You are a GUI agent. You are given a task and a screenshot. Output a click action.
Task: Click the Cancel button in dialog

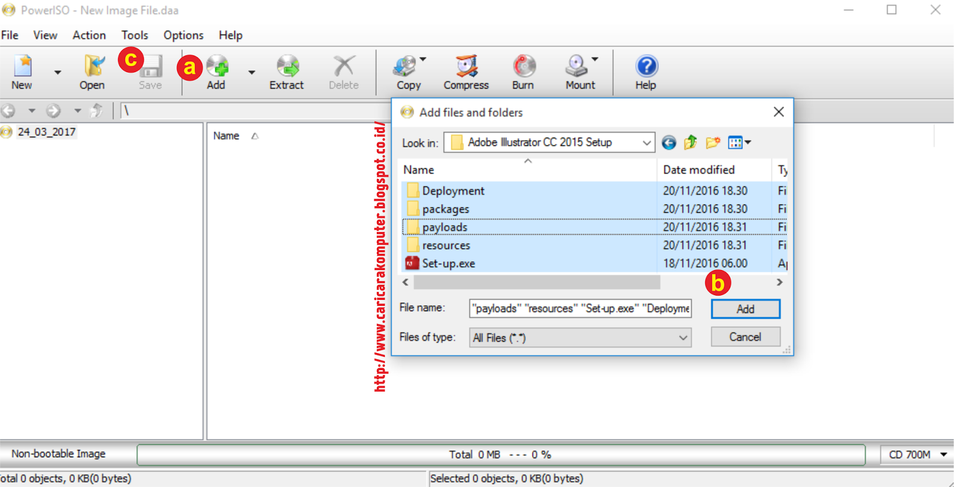coord(745,337)
